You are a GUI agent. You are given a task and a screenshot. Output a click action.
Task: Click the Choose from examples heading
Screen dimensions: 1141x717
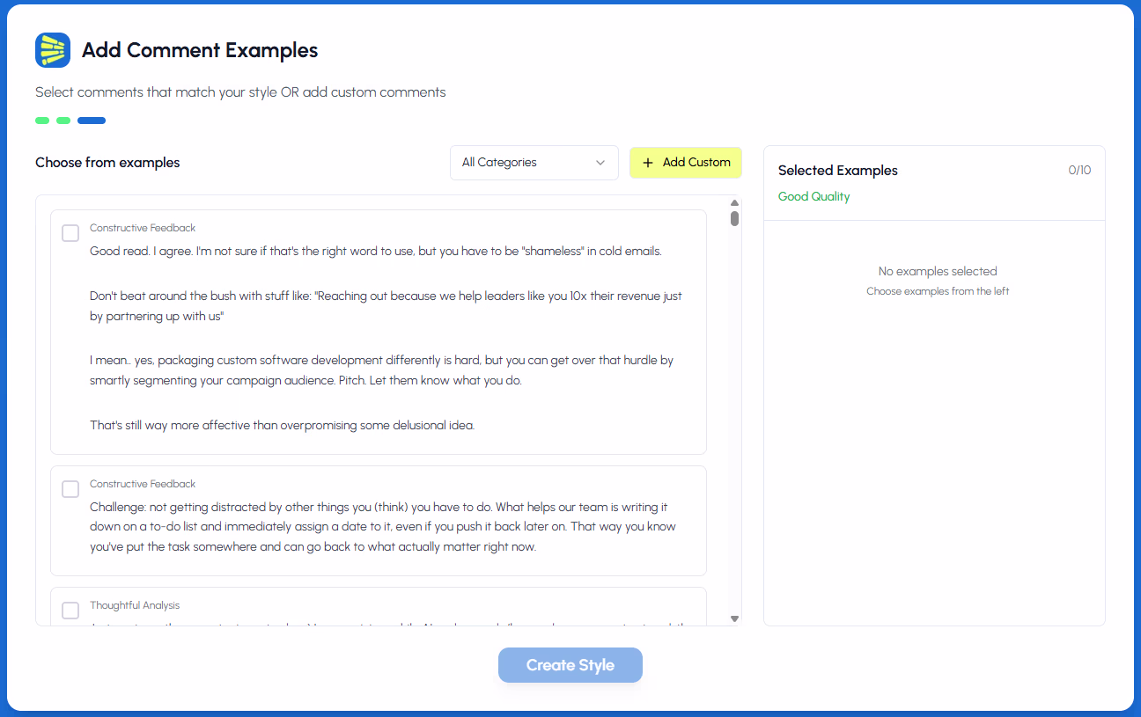(x=107, y=163)
